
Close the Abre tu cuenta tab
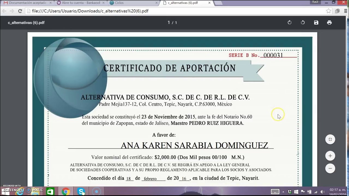[104, 3]
